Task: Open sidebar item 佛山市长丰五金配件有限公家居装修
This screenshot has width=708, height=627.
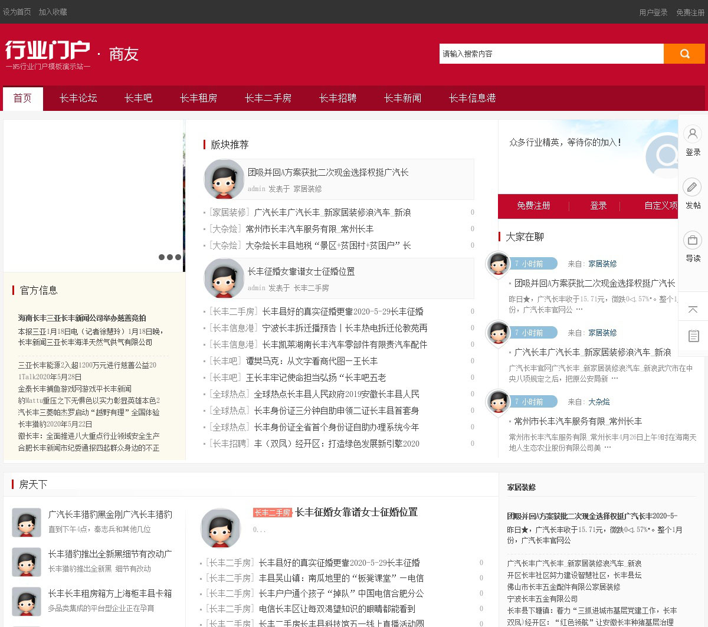Action: [x=563, y=587]
